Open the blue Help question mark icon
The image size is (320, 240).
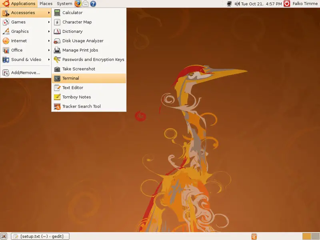[93, 4]
